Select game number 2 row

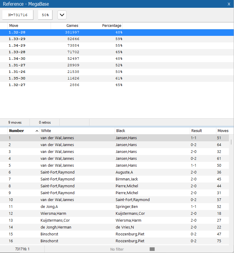click(x=114, y=145)
